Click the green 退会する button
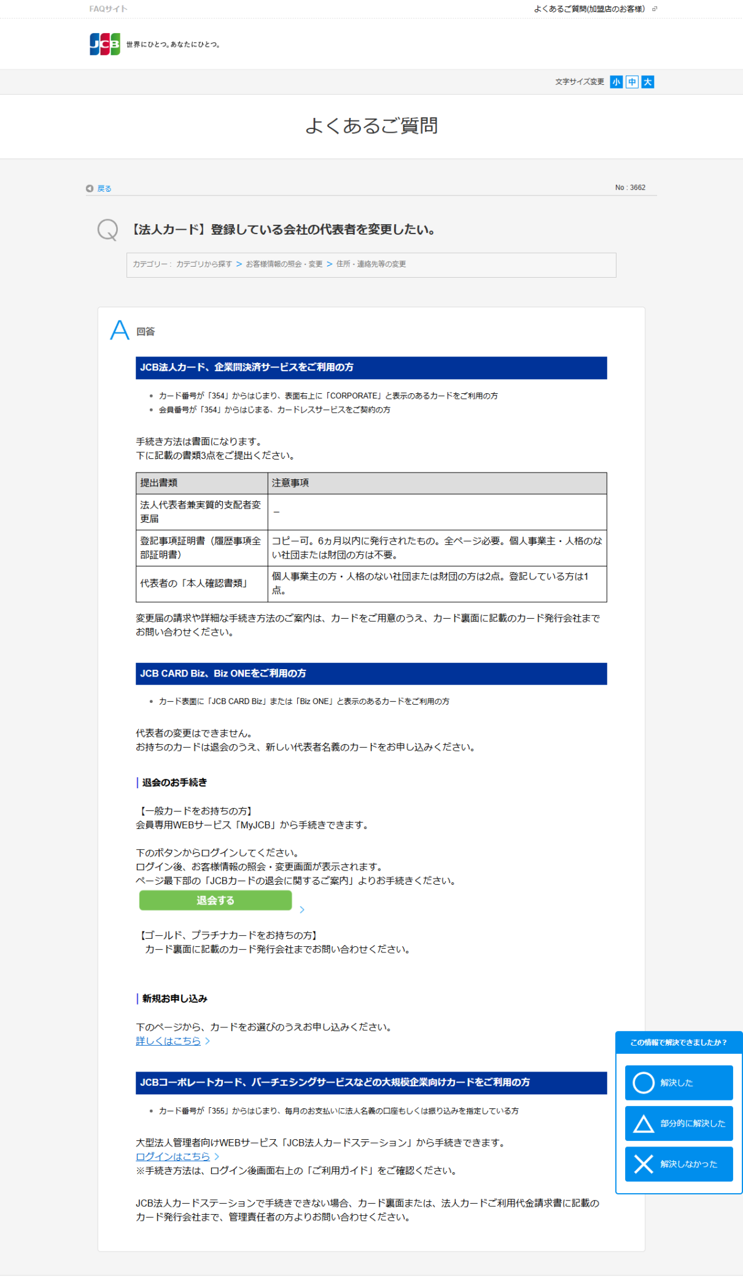This screenshot has width=743, height=1278. (x=216, y=900)
